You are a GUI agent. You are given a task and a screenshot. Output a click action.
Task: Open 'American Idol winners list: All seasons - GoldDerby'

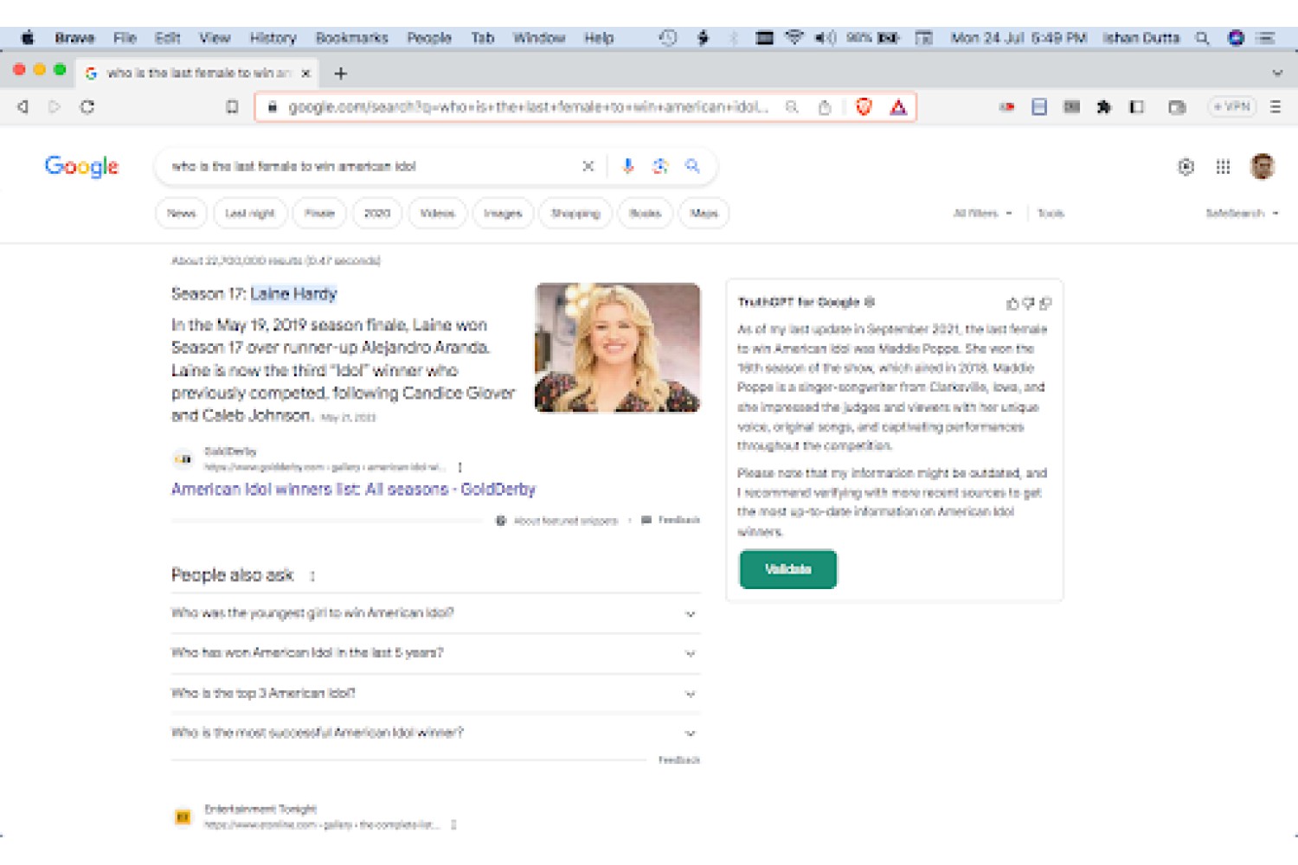pyautogui.click(x=353, y=490)
